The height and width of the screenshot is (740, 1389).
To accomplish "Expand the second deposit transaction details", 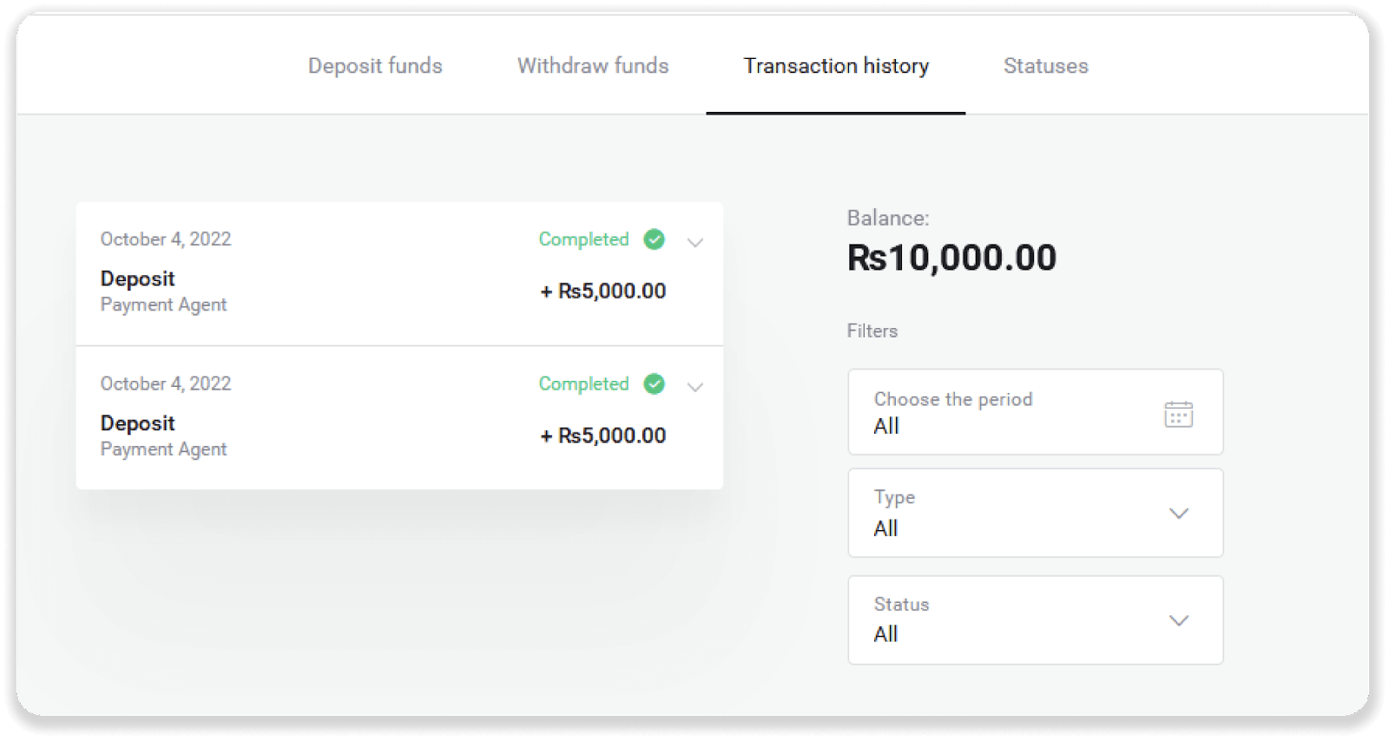I will (x=695, y=387).
